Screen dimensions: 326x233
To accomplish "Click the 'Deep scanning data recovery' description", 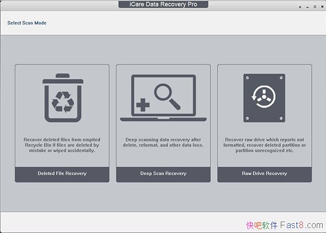I will pyautogui.click(x=163, y=142).
